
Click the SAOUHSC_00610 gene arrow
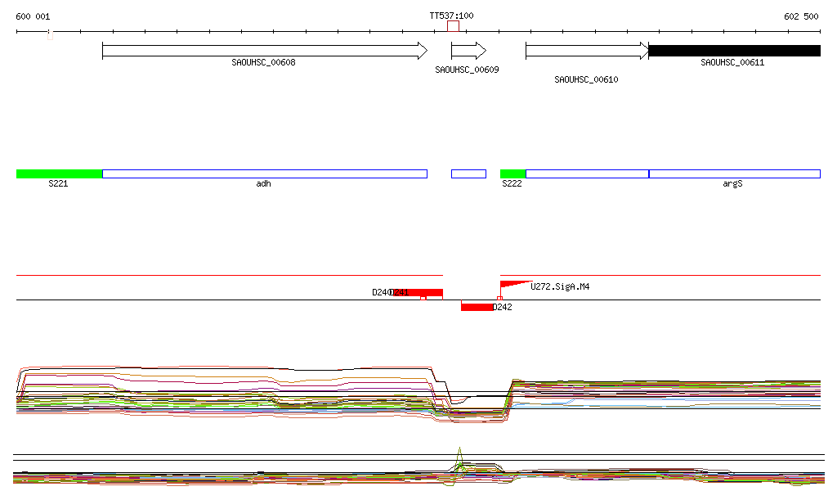pyautogui.click(x=586, y=51)
